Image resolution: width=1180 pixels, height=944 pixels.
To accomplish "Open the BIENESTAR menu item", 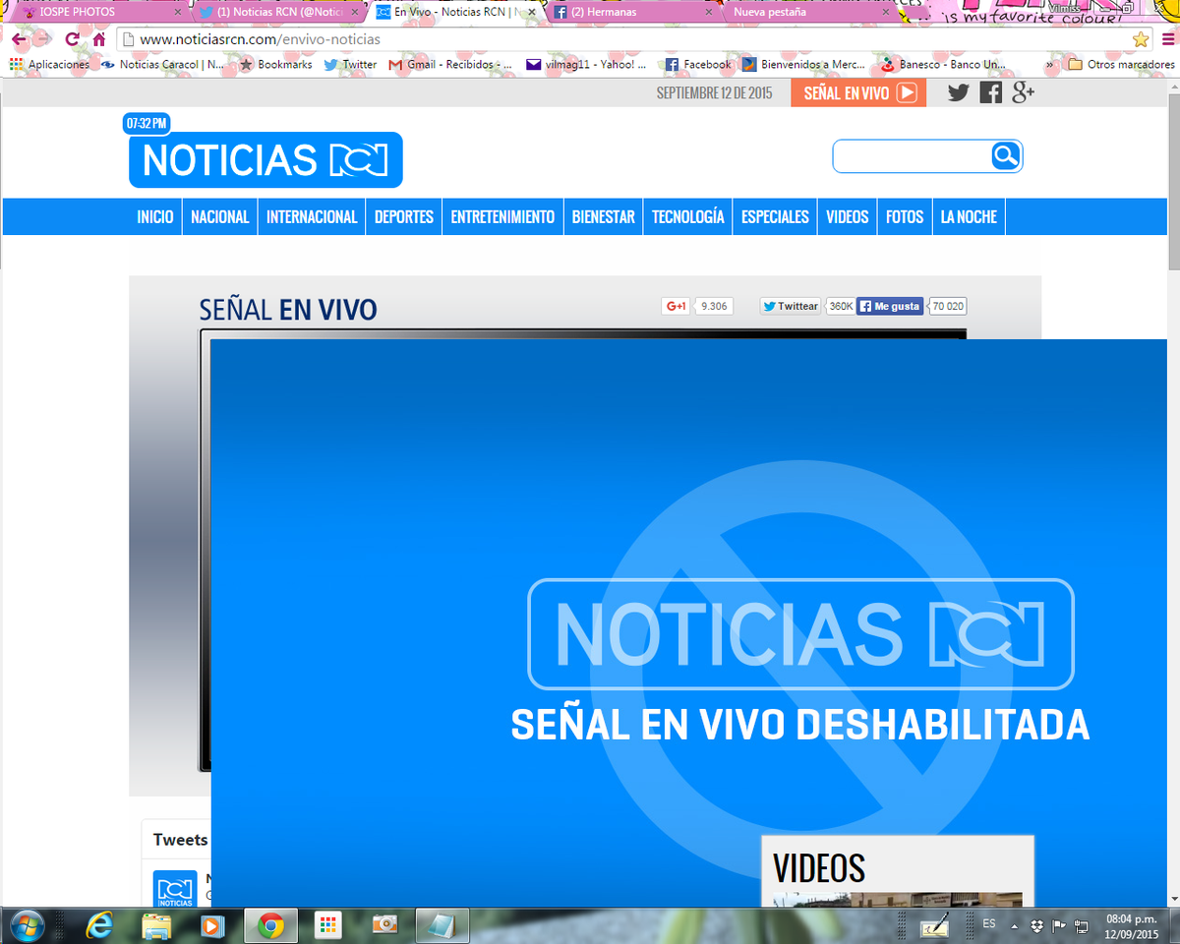I will click(x=604, y=216).
